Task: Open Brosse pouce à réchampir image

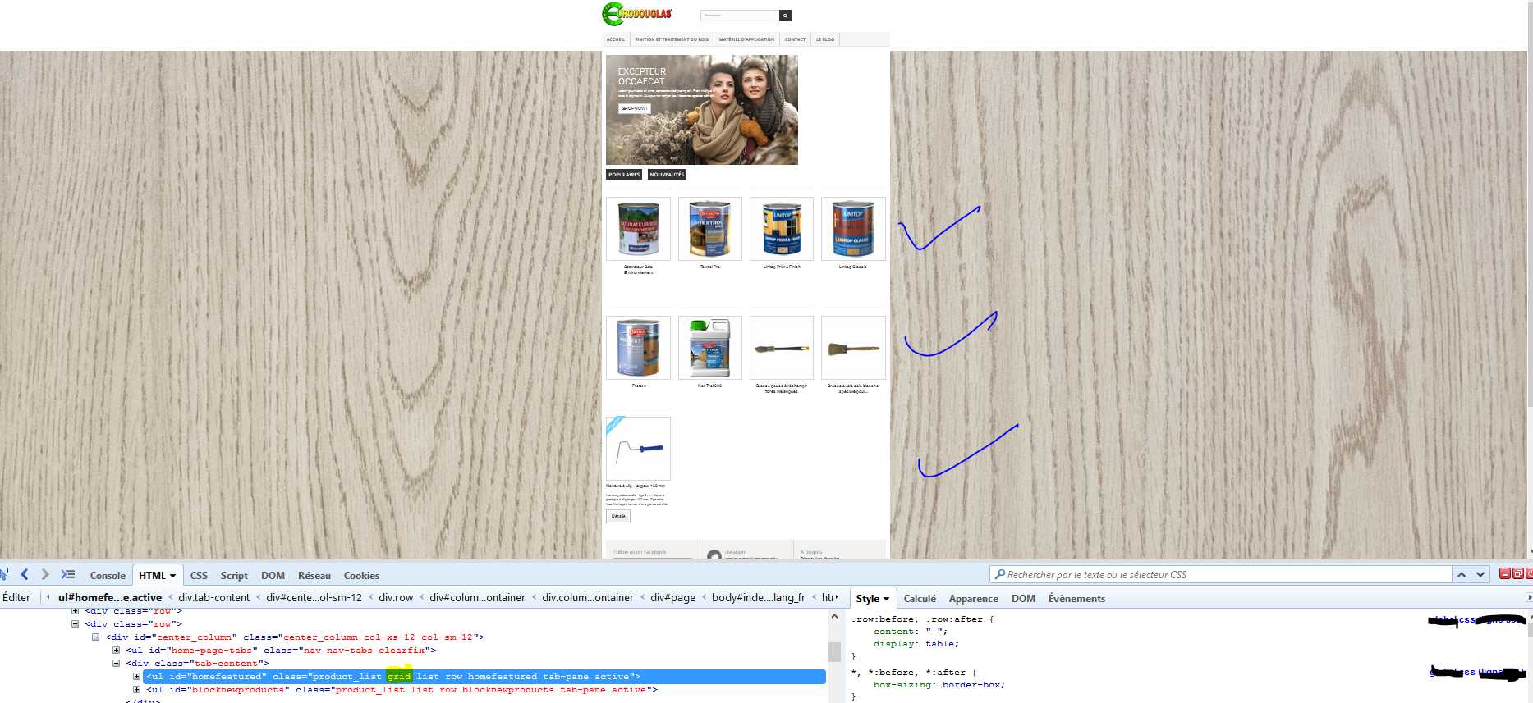Action: (782, 348)
